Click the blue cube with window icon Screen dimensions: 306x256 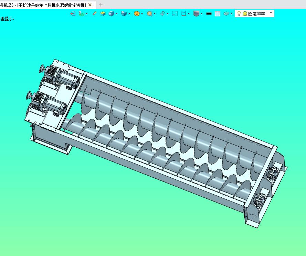pyautogui.click(x=124, y=13)
